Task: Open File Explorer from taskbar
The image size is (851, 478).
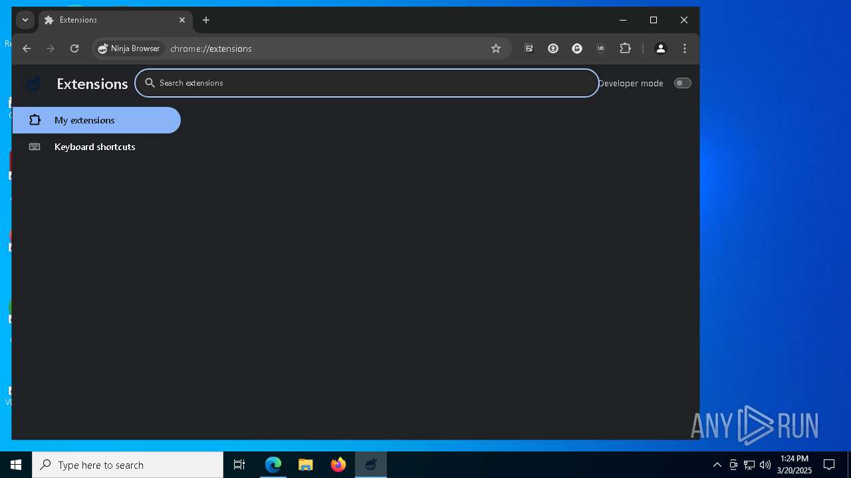Action: [x=305, y=465]
